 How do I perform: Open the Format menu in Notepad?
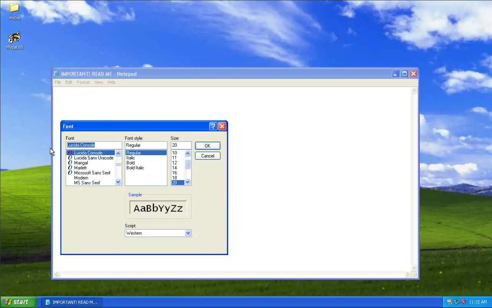(83, 82)
